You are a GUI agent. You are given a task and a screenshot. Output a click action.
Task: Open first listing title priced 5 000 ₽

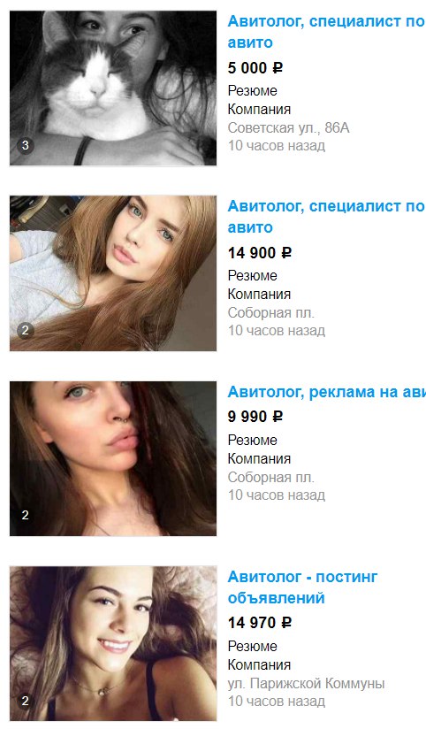pos(326,32)
